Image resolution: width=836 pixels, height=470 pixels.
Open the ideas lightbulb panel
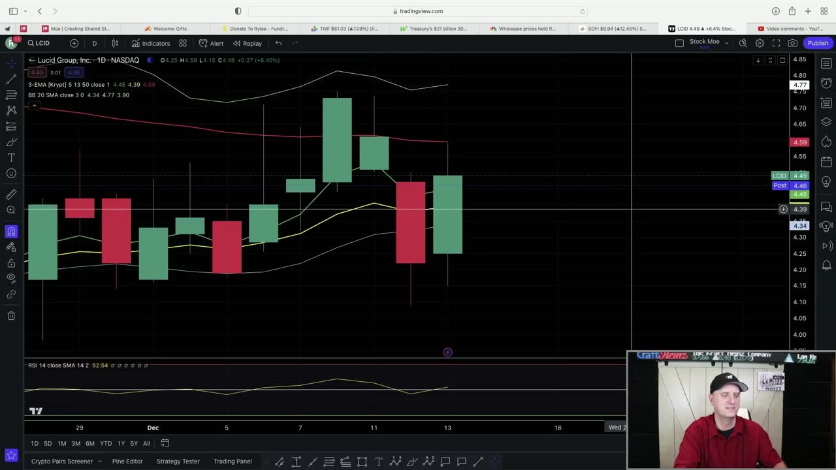826,181
